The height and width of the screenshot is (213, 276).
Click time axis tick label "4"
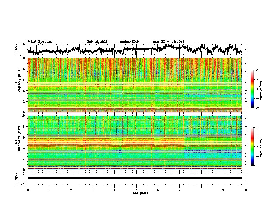(115, 190)
